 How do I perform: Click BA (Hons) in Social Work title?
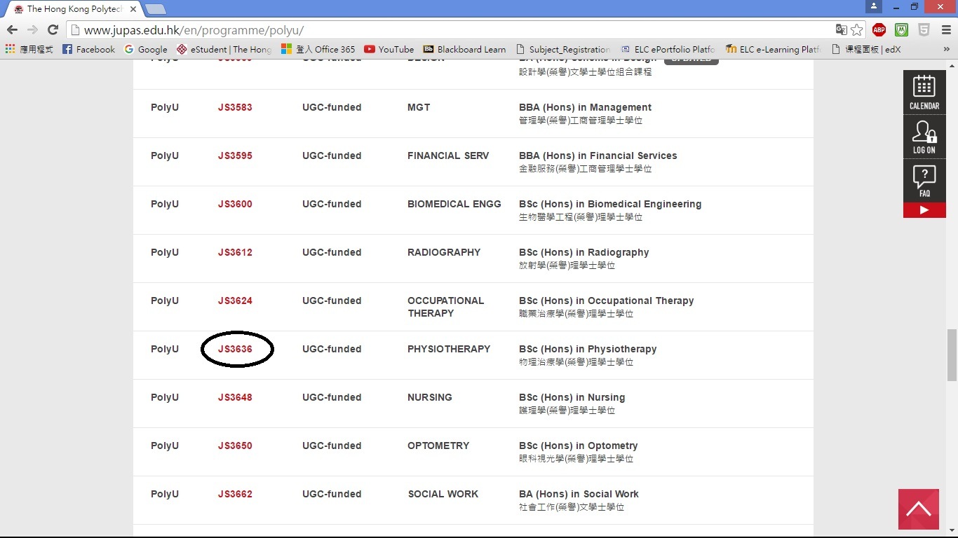tap(579, 494)
